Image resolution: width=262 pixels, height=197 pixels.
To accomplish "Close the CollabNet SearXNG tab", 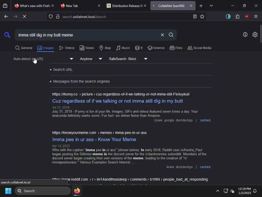I will [x=191, y=6].
